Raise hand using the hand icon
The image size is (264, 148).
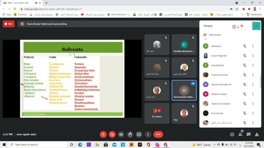pyautogui.click(x=130, y=134)
